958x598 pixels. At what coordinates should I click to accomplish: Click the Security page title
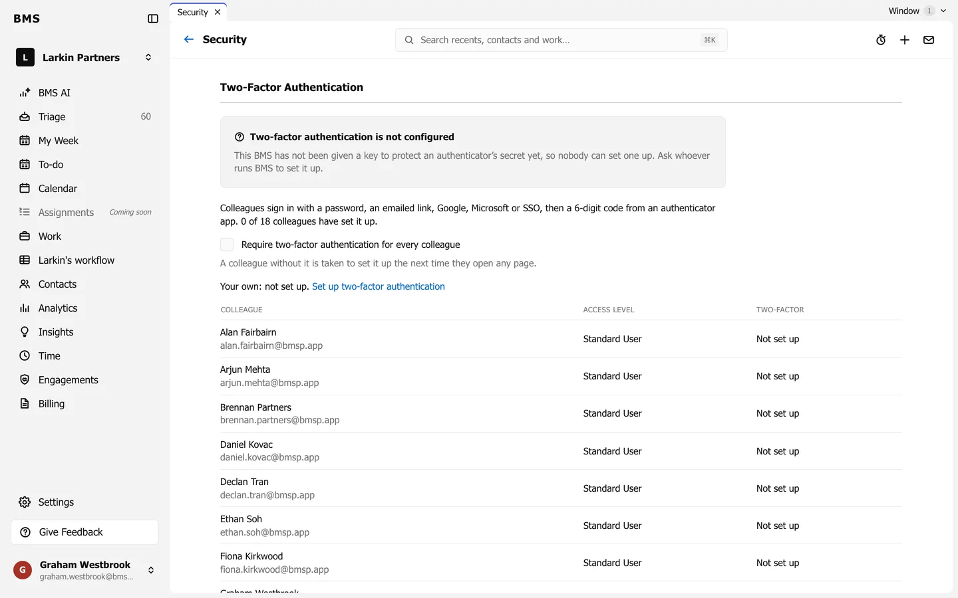point(225,39)
